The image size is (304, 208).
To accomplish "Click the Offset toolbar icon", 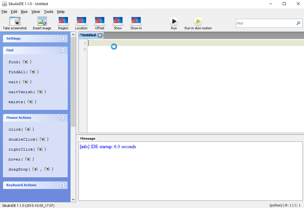I will [x=99, y=21].
